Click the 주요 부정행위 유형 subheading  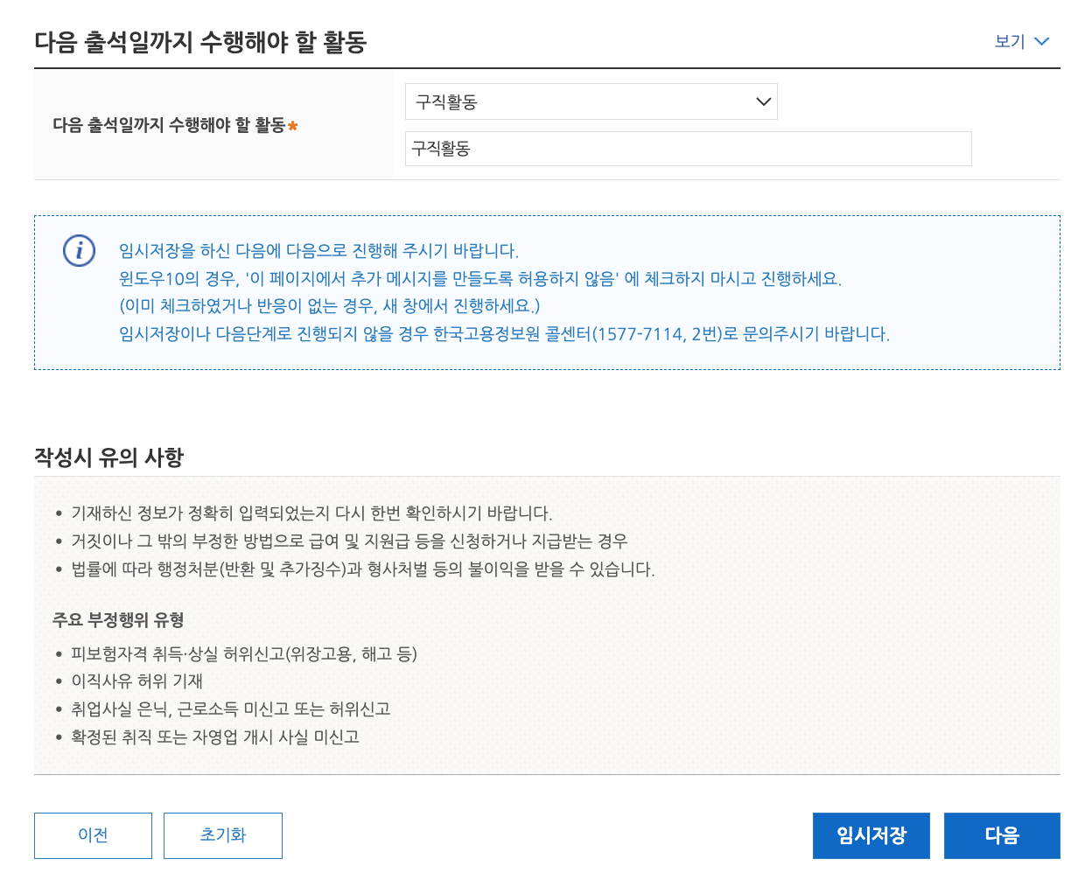(118, 620)
